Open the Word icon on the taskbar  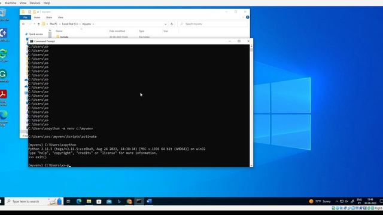click(149, 201)
